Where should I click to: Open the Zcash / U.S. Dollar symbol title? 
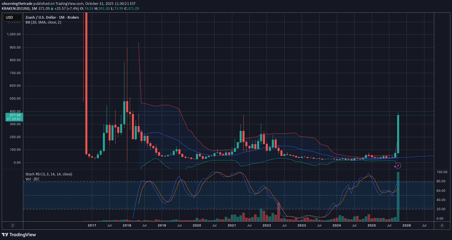click(x=52, y=18)
